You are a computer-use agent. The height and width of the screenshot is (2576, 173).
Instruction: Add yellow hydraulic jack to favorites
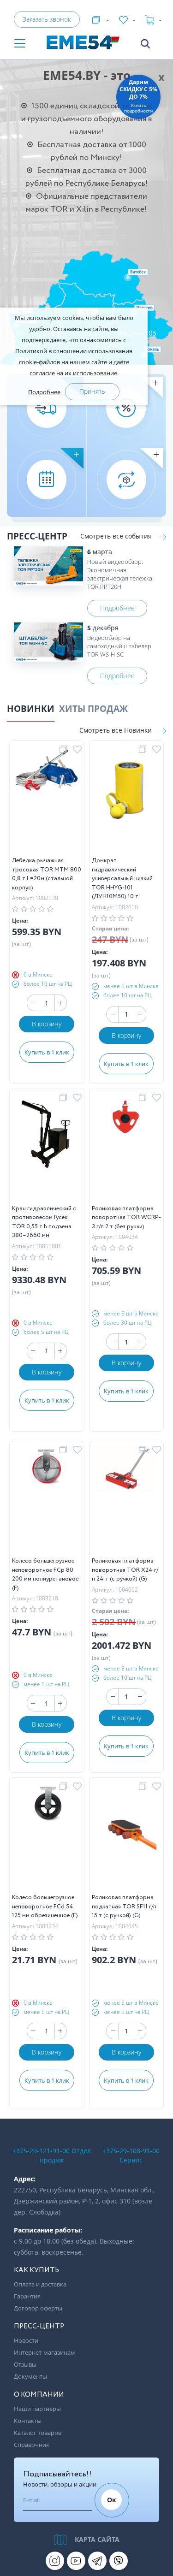click(157, 748)
